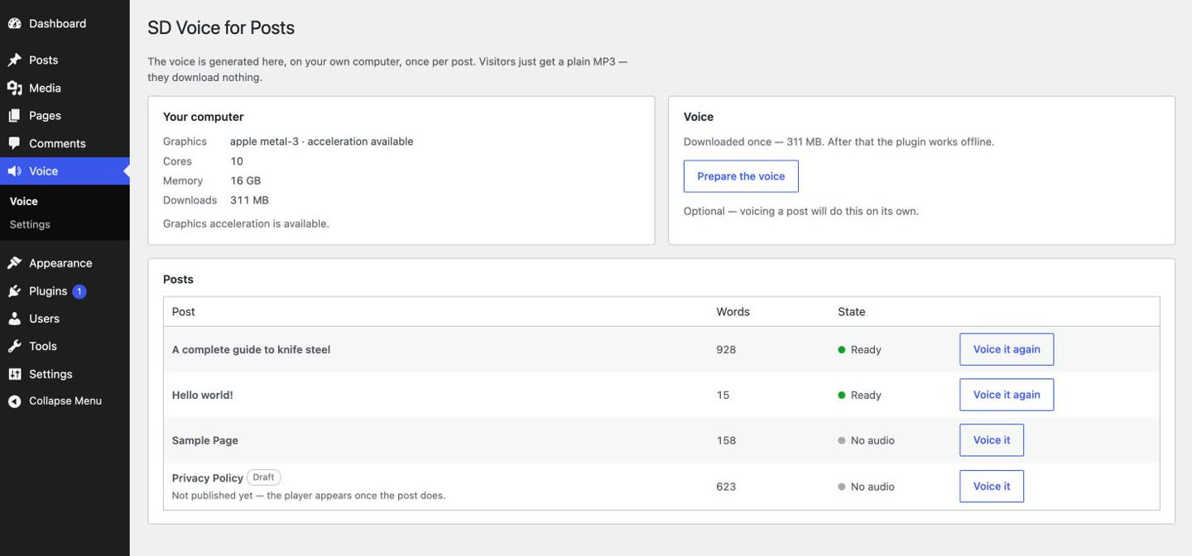Select the Voice top-level menu item
The height and width of the screenshot is (556, 1192).
(65, 171)
